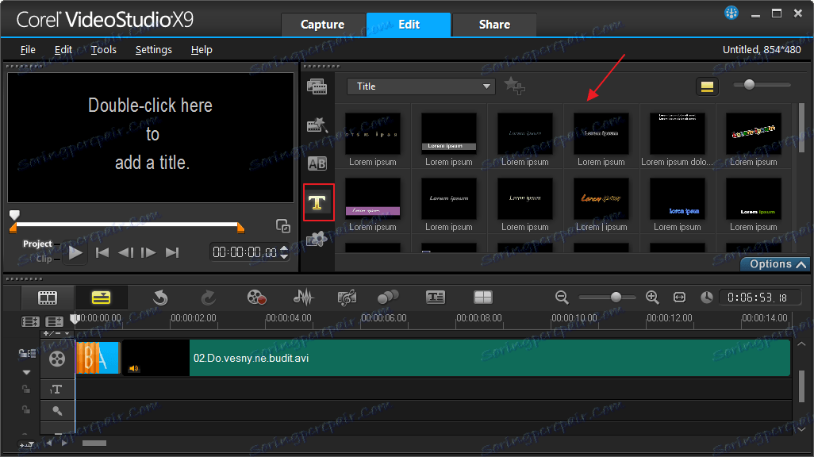Viewport: 814px width, 457px height.
Task: Open the Settings menu
Action: [153, 49]
